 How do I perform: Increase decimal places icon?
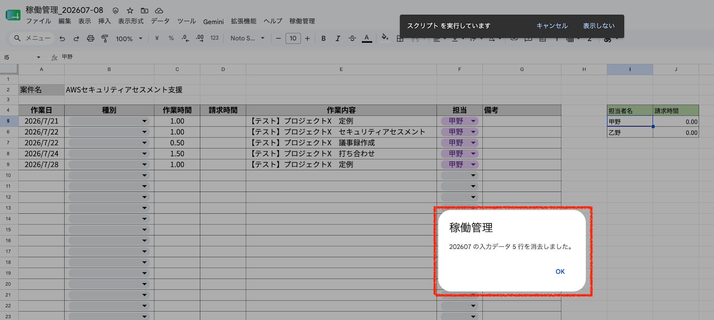(x=200, y=38)
